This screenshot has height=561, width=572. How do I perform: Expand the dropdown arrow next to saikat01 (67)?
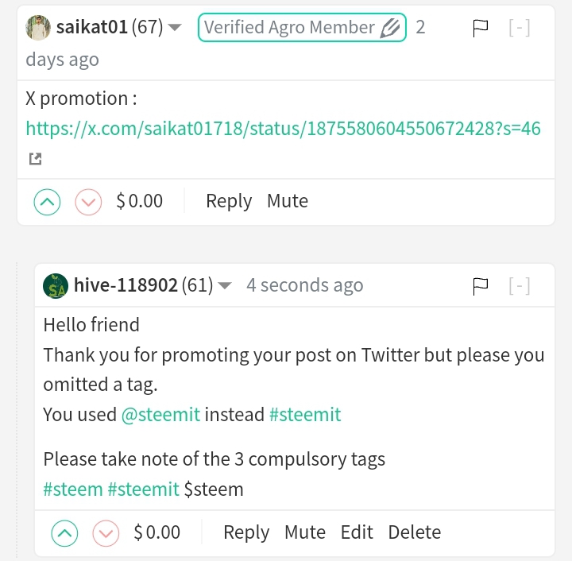(176, 29)
